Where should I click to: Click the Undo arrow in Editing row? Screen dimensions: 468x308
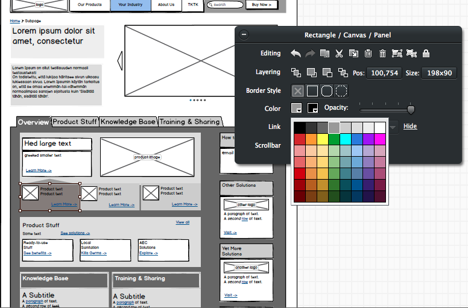(296, 54)
